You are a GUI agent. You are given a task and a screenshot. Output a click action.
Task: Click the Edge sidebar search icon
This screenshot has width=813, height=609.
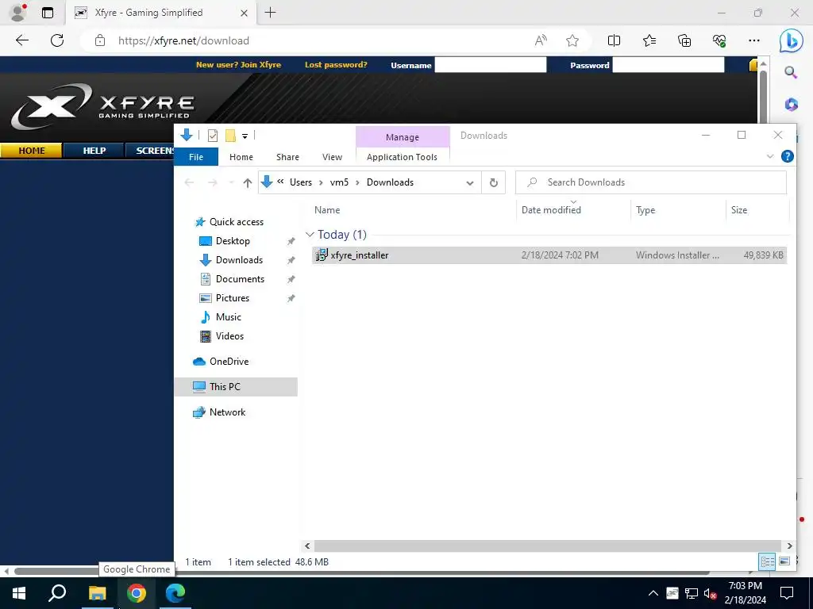coord(791,72)
